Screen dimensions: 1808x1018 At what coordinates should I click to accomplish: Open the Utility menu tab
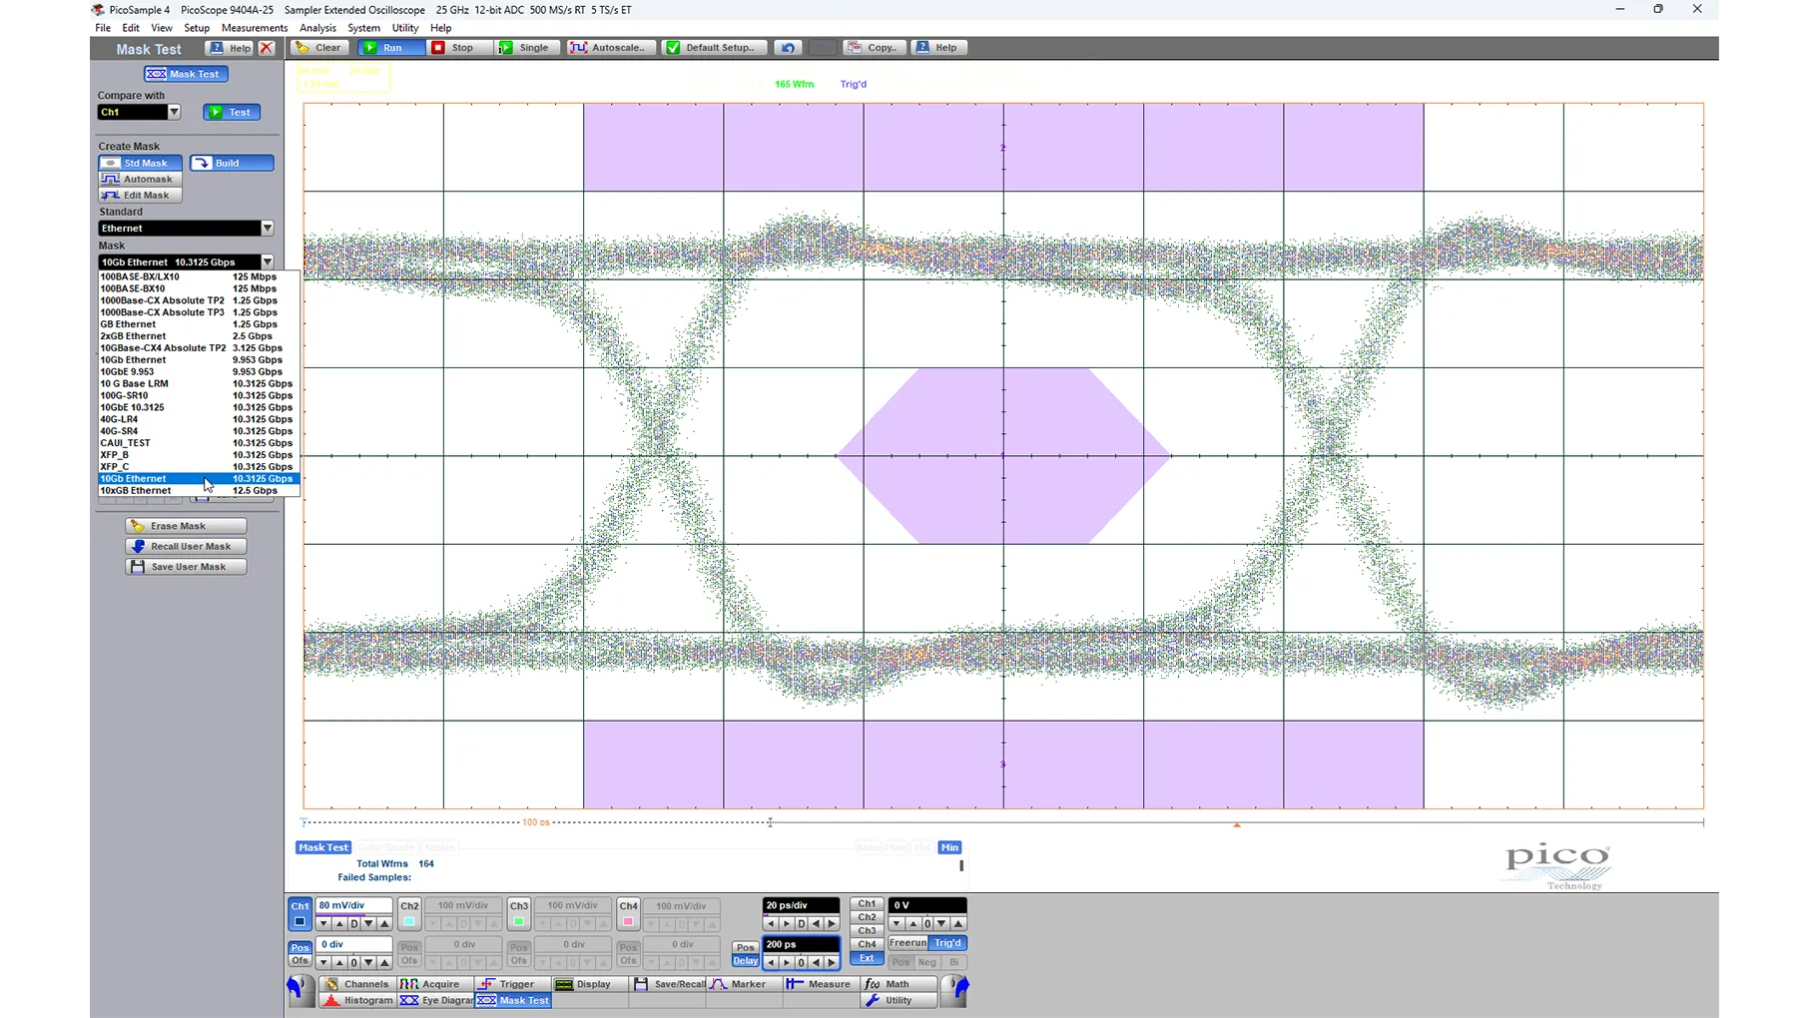[x=899, y=1000]
